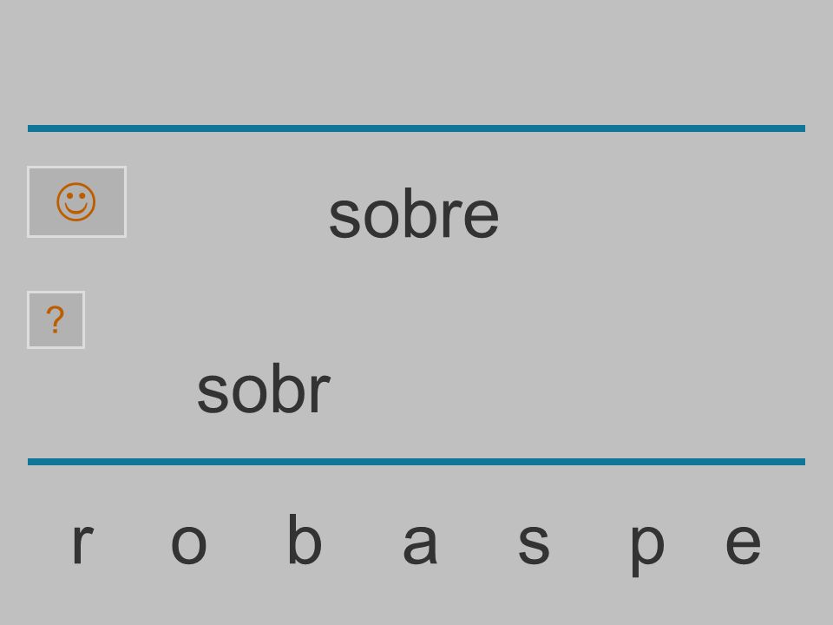Pick the letter a tile
This screenshot has width=833, height=625.
click(x=420, y=543)
